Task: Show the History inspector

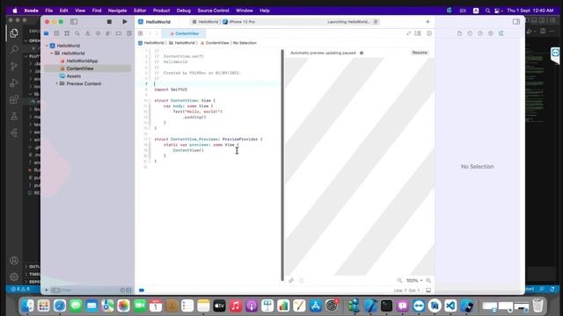Action: click(470, 33)
